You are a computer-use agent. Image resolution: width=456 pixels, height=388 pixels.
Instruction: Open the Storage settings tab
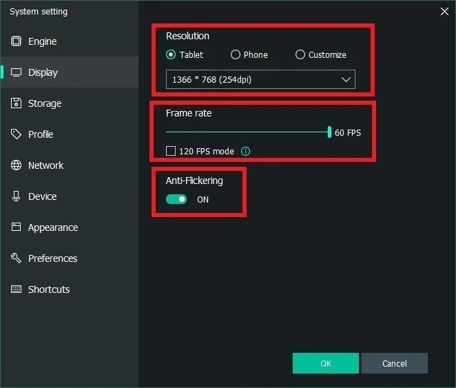69,103
